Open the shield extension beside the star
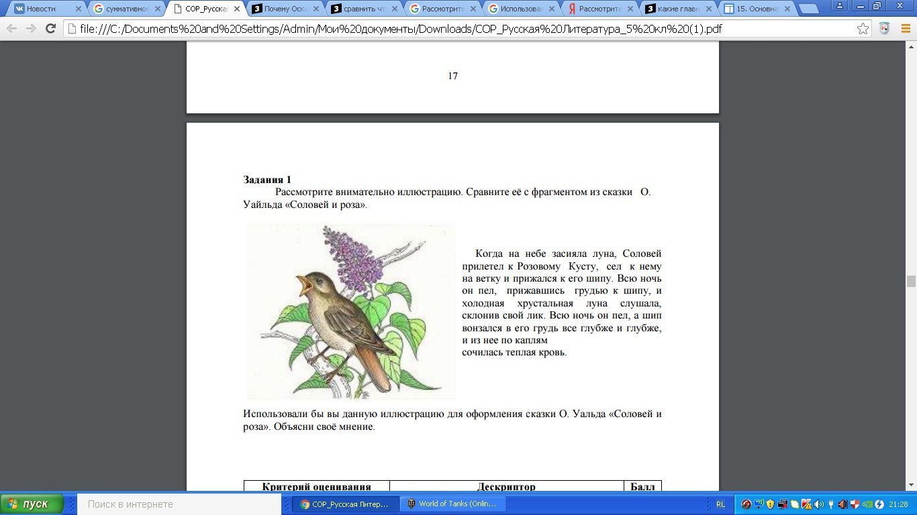Viewport: 917px width, 515px height. pos(885,29)
